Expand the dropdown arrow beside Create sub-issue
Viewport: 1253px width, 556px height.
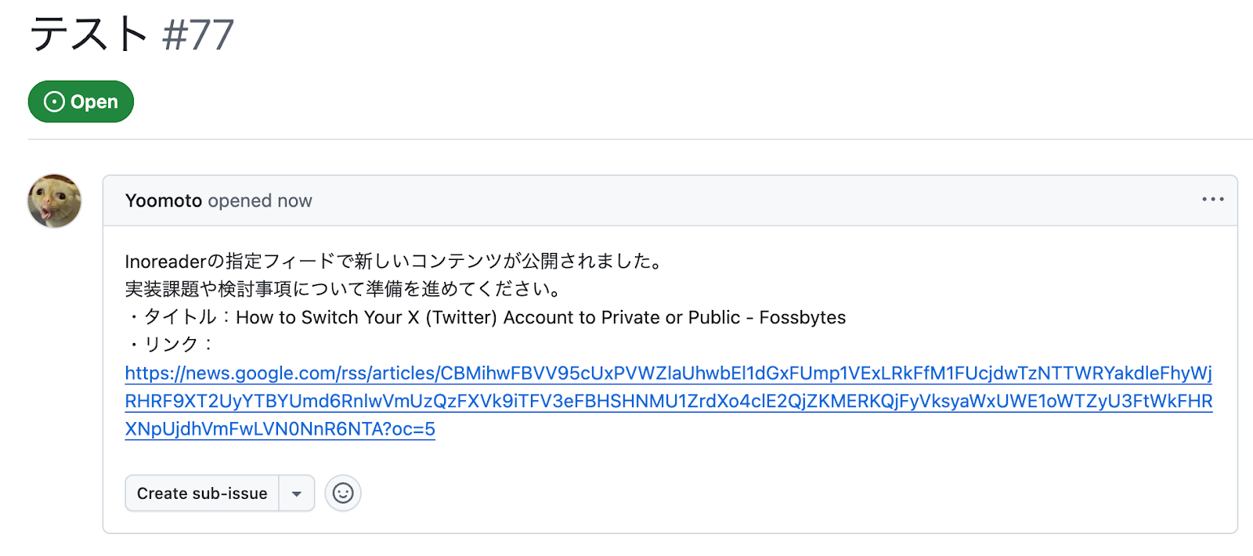coord(297,493)
